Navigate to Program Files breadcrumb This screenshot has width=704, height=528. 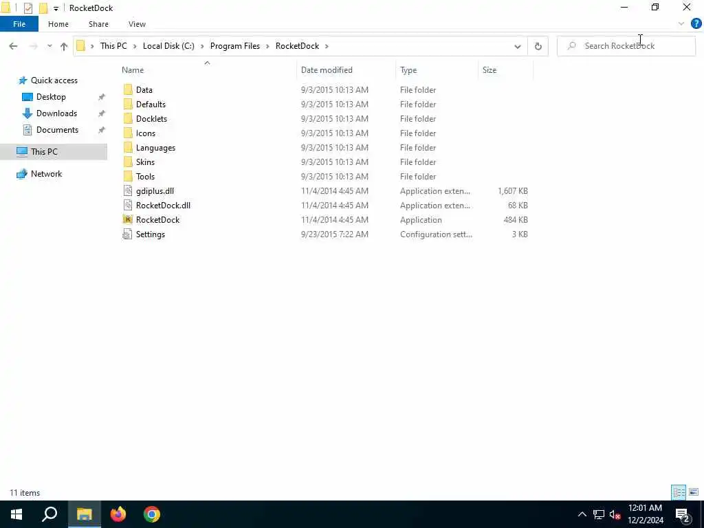click(235, 46)
